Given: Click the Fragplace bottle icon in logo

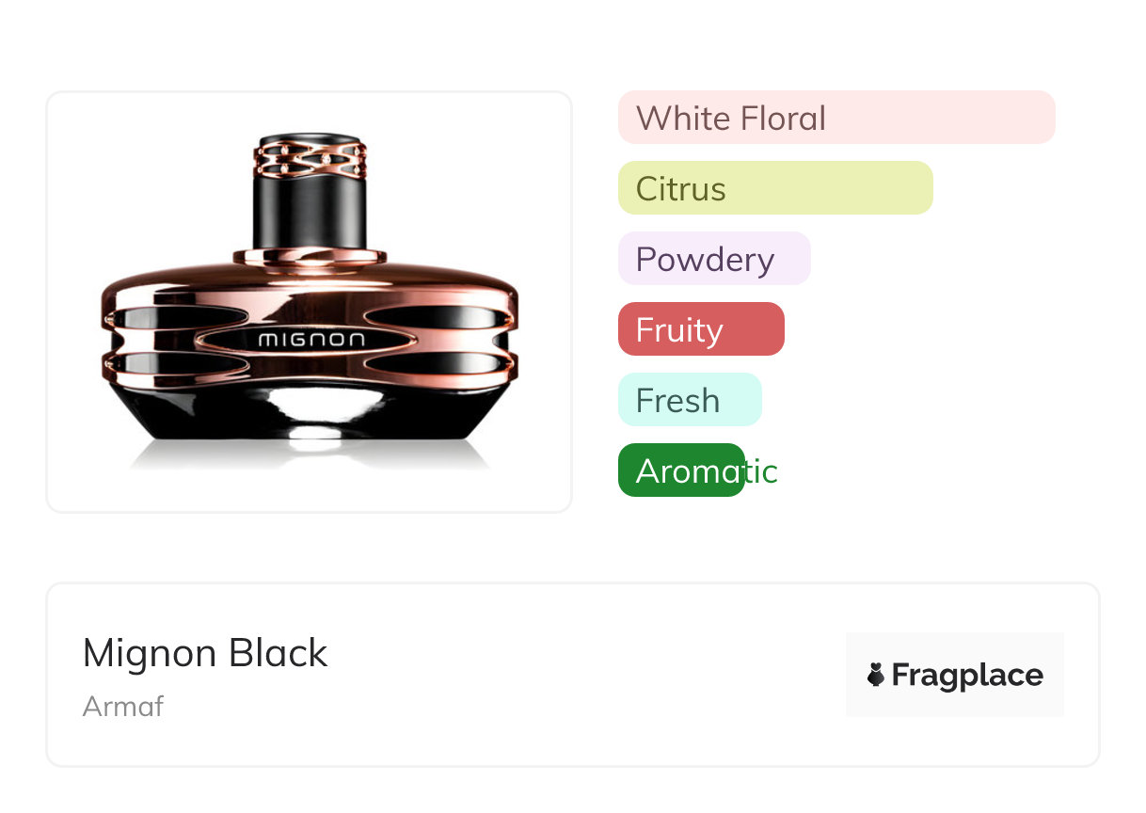Looking at the screenshot, I should coord(876,675).
